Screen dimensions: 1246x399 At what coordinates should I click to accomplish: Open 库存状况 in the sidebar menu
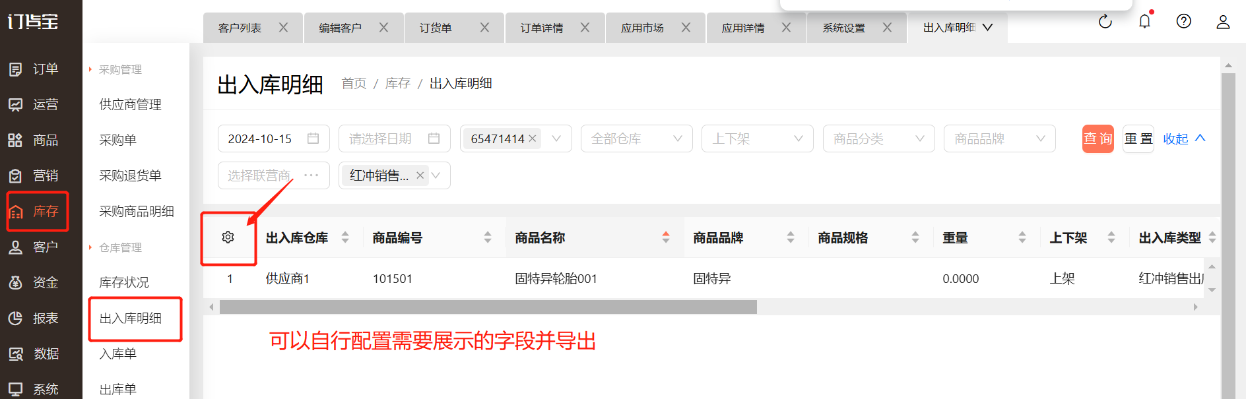coord(124,282)
